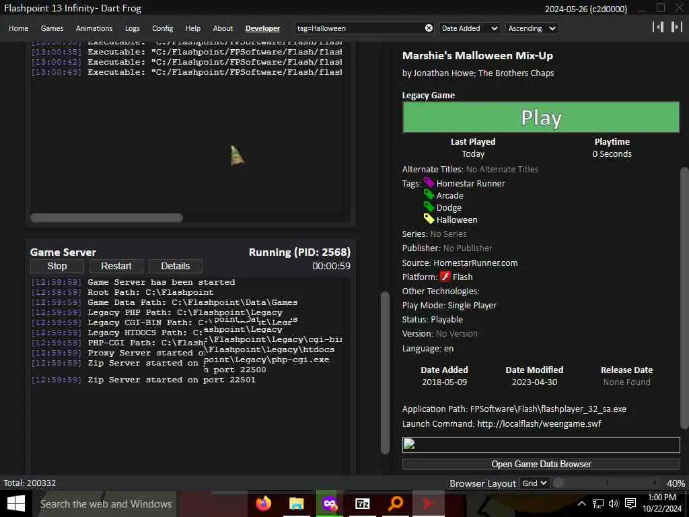
Task: Open the Windows Start menu
Action: (16, 504)
